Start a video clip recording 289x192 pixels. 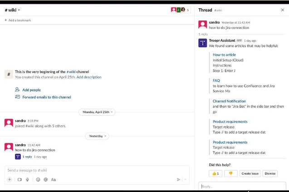(x=20, y=179)
